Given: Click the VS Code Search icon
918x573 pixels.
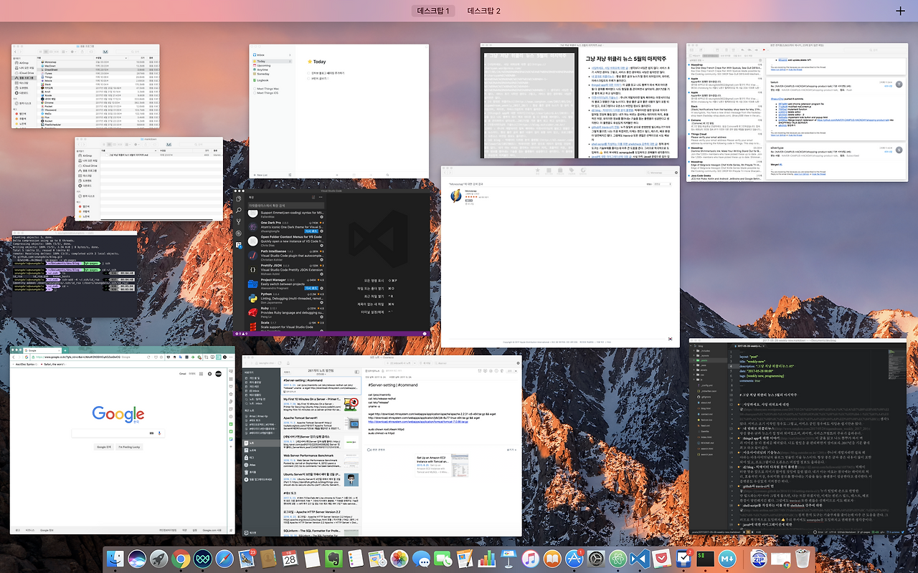Looking at the screenshot, I should coord(239,210).
